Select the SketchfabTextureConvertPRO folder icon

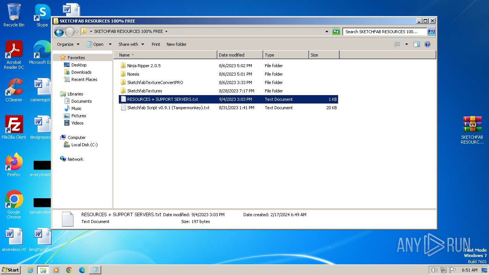coord(123,82)
